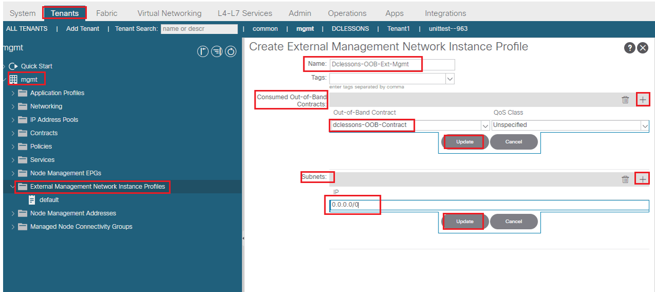Click the Networking folder icon
The image size is (655, 292).
tap(23, 106)
